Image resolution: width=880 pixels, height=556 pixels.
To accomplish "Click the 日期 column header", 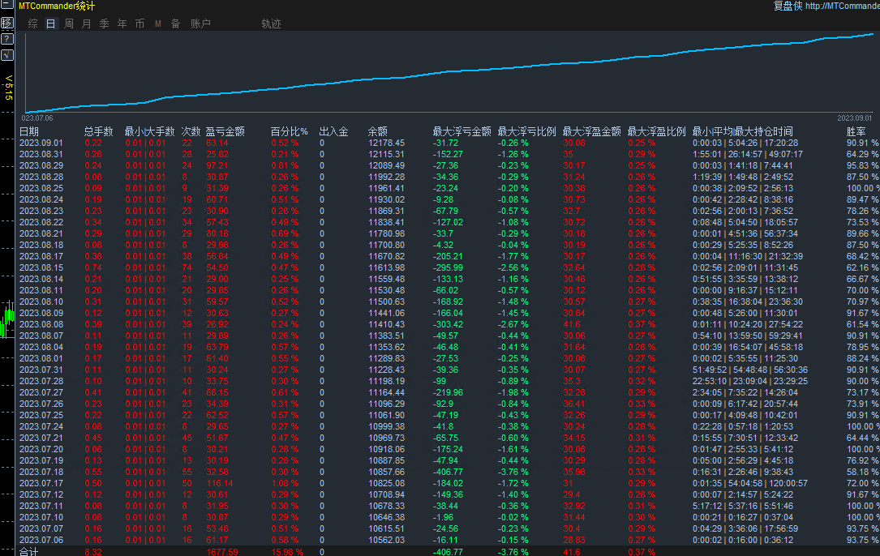I will pos(29,131).
